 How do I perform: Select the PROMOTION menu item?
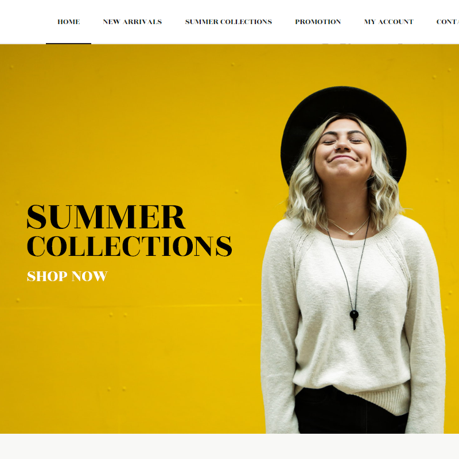[x=318, y=22]
